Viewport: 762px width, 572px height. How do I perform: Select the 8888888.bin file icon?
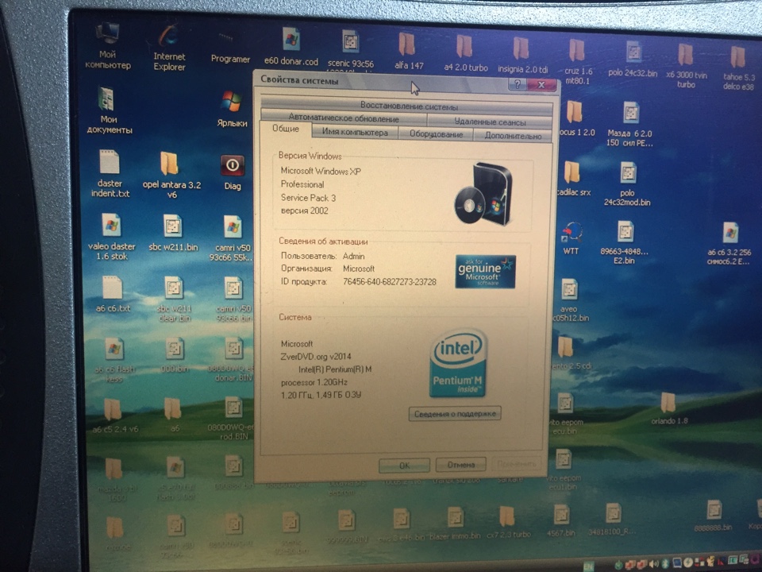click(x=714, y=511)
